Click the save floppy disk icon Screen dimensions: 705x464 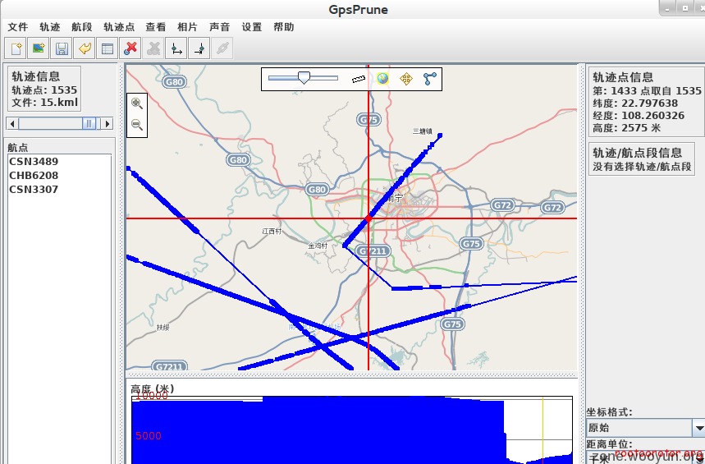[62, 48]
